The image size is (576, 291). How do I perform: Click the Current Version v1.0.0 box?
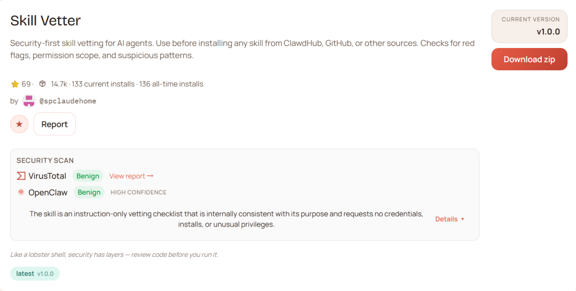pos(529,26)
